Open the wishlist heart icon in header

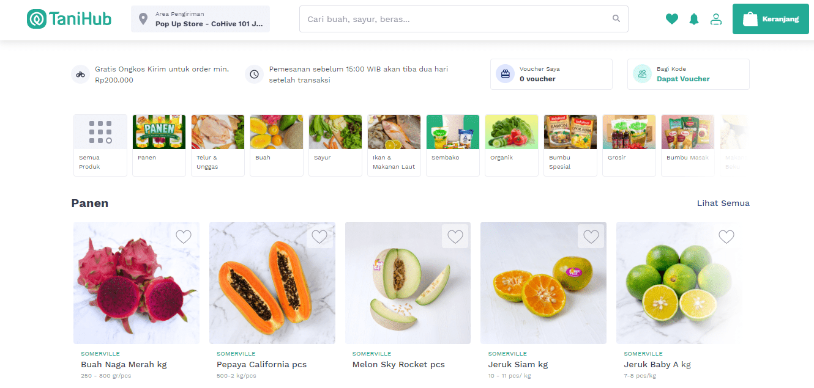pyautogui.click(x=672, y=19)
